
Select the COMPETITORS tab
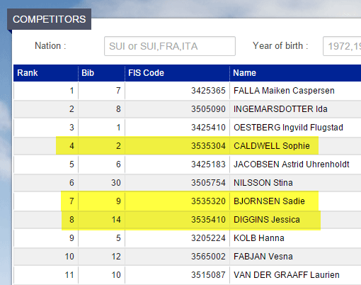point(49,19)
